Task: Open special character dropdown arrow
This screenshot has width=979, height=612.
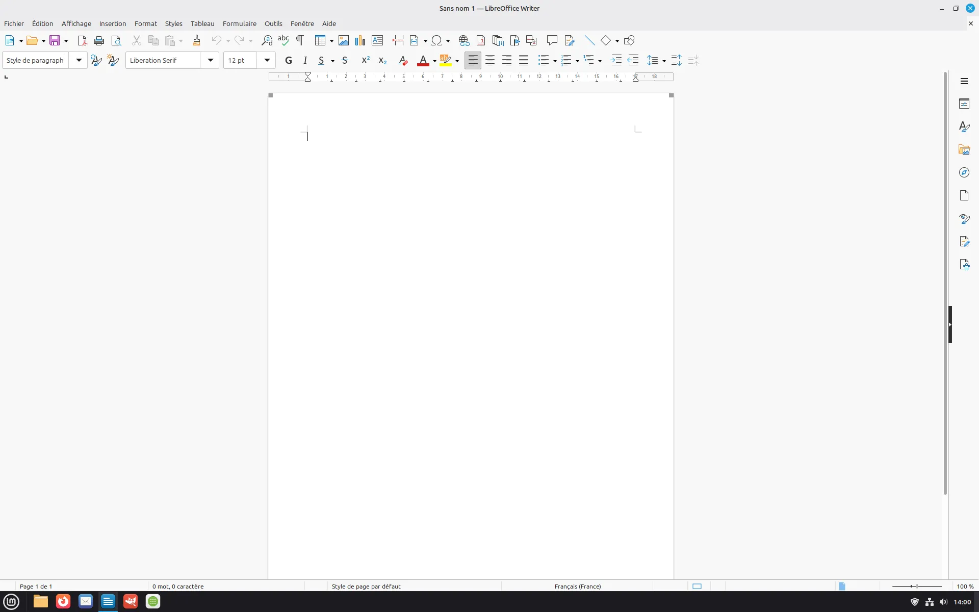Action: (448, 41)
